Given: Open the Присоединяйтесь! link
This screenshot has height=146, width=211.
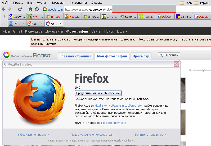Looking at the screenshot, I should point(114,123).
